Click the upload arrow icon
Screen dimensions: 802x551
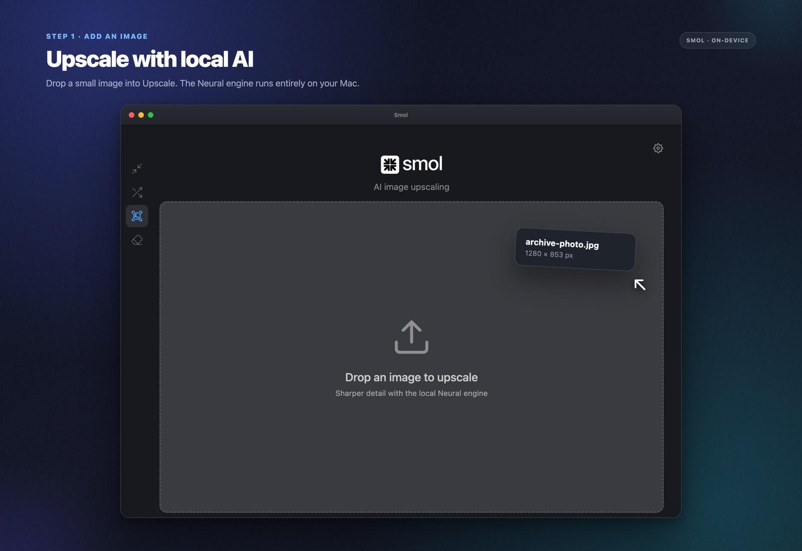pyautogui.click(x=412, y=337)
